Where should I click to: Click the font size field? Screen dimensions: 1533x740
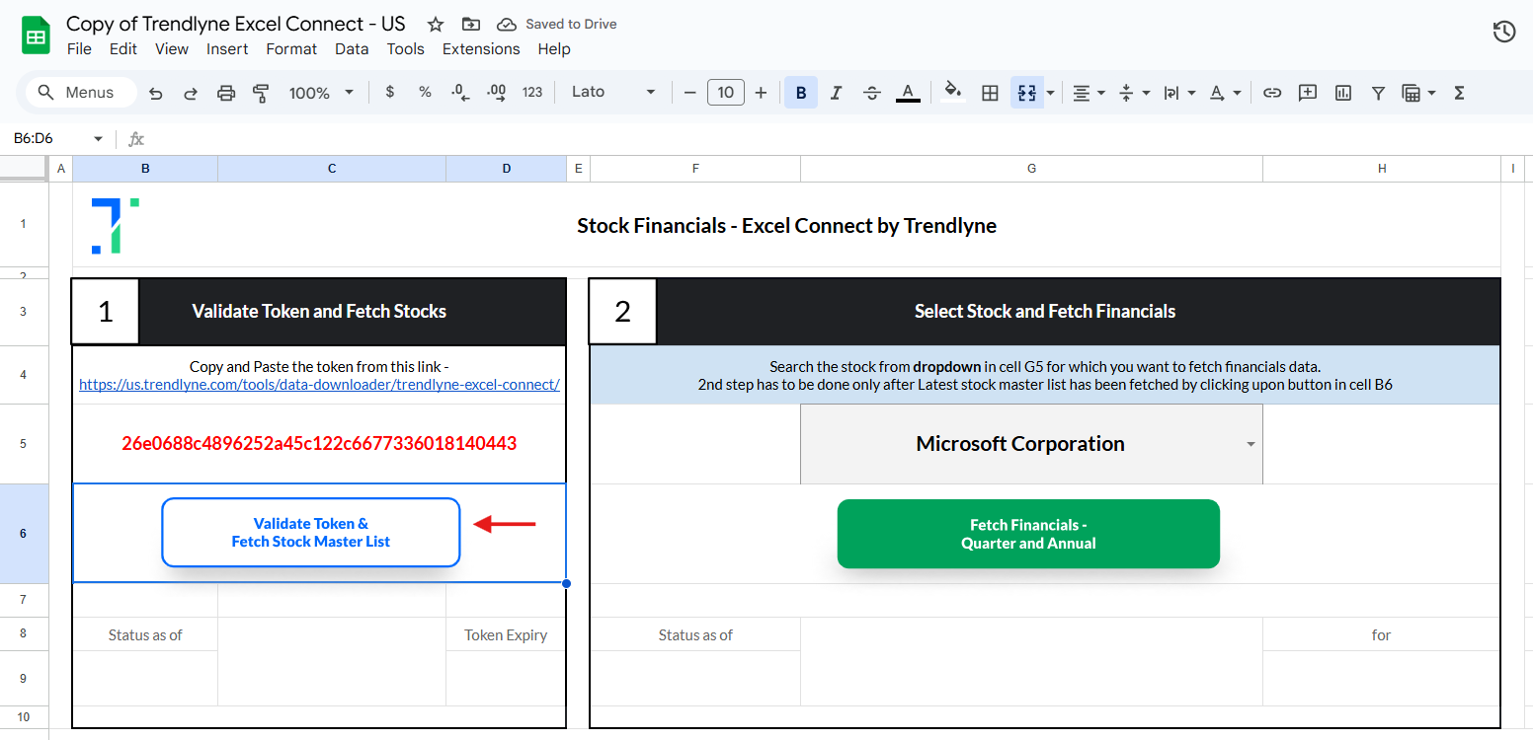coord(725,93)
